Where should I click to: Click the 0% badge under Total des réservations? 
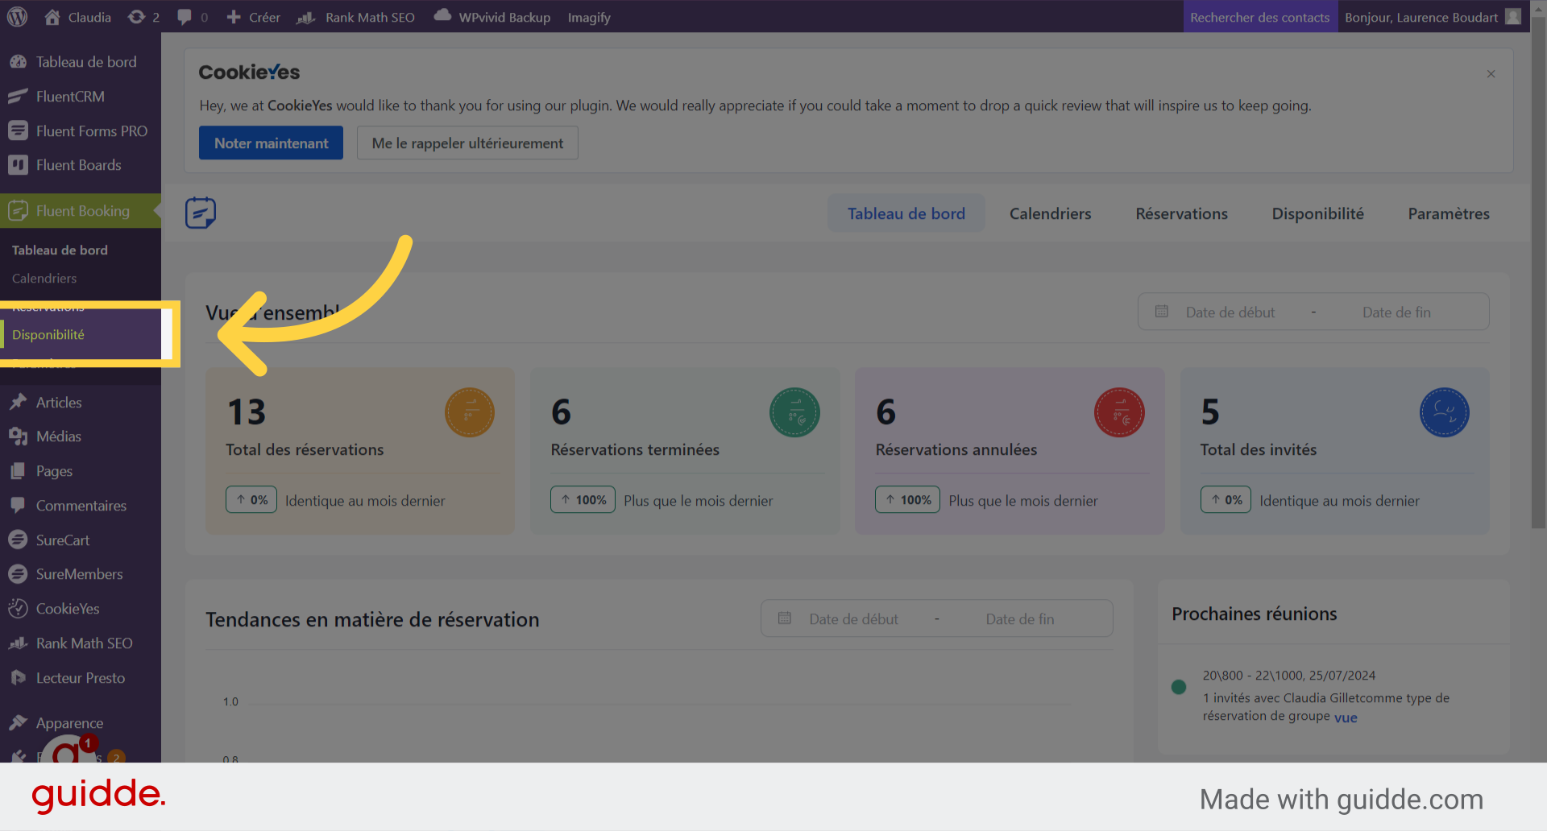coord(251,499)
